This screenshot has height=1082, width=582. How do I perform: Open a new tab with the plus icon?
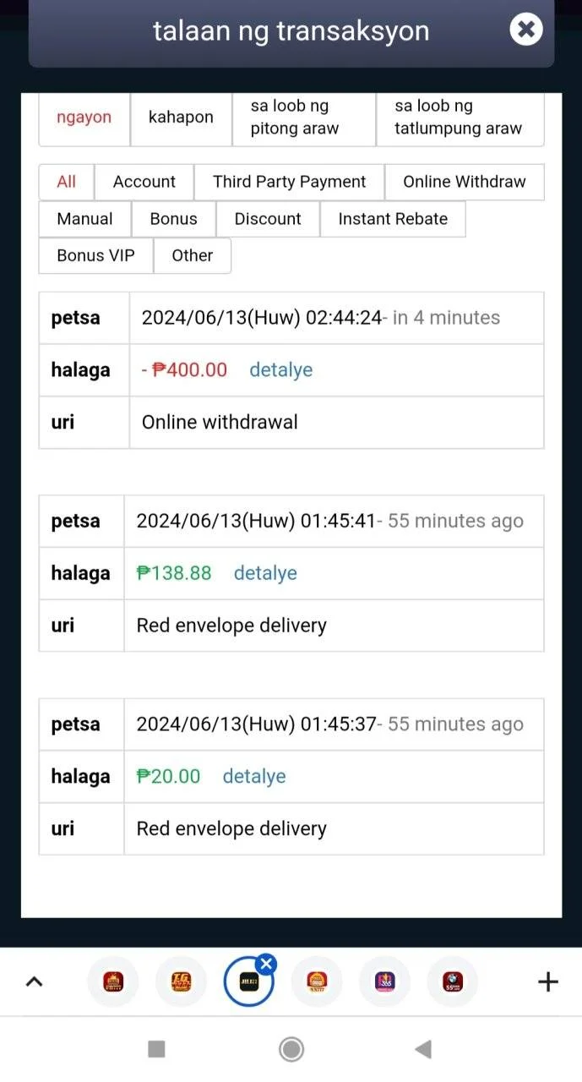(x=548, y=981)
